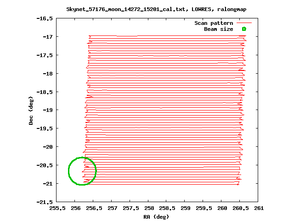Select the 'Scan pattern' legend label
Viewport: 294px width, 221px height.
coord(214,23)
